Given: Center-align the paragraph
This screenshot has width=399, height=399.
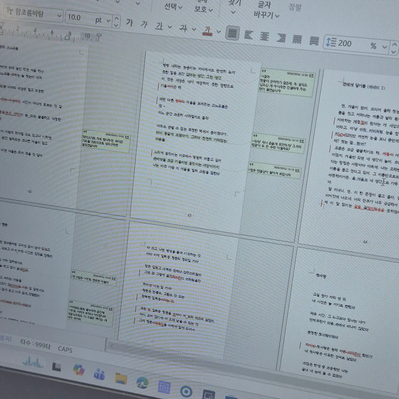Looking at the screenshot, I should click(x=264, y=36).
